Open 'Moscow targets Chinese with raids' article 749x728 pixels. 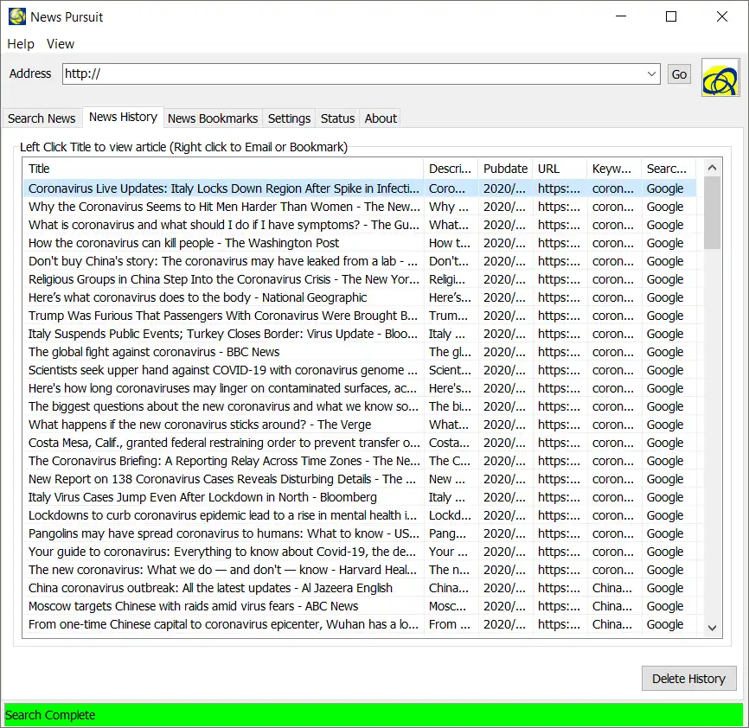pos(193,606)
